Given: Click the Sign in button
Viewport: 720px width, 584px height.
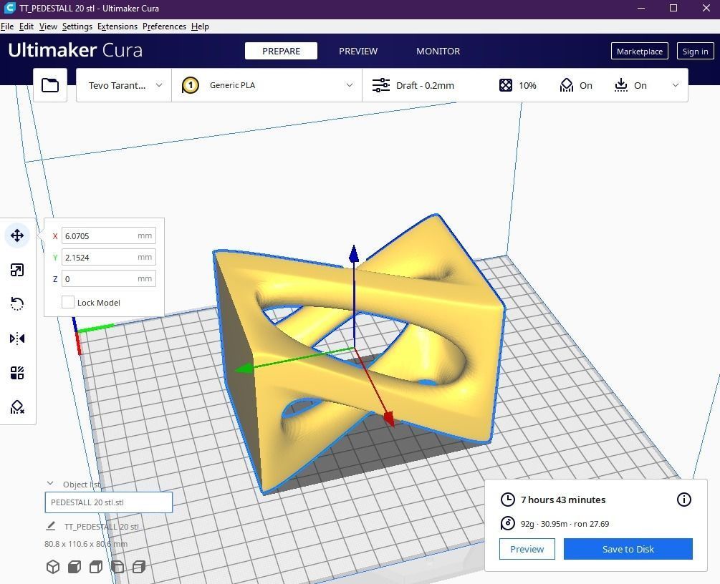Looking at the screenshot, I should click(695, 51).
